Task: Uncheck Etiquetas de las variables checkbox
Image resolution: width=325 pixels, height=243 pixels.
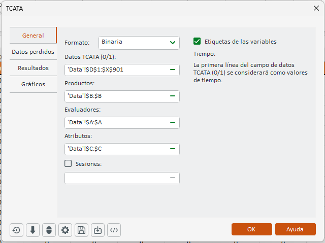Action: click(197, 41)
